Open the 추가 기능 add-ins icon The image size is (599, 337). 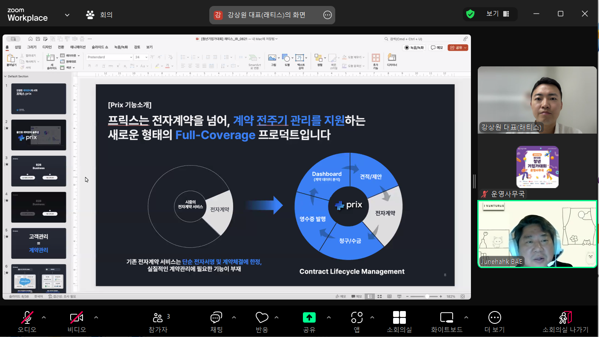tap(376, 58)
